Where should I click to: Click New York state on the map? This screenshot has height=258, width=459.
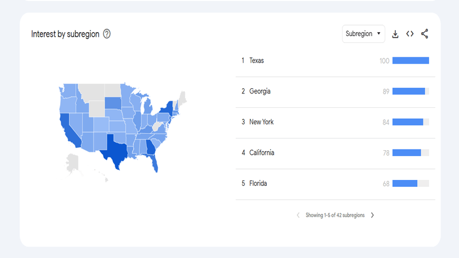pos(168,107)
